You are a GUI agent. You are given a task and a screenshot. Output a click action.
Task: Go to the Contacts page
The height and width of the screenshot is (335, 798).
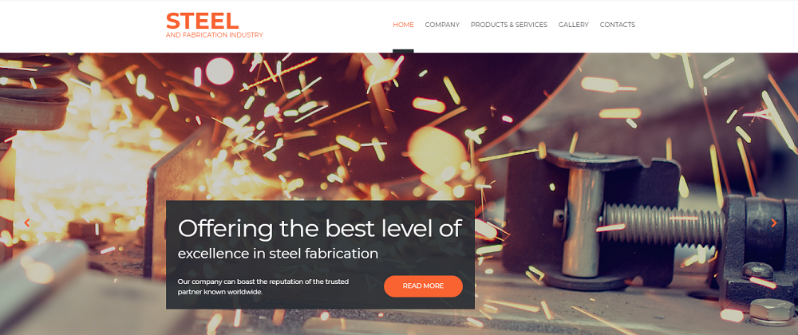tap(618, 25)
